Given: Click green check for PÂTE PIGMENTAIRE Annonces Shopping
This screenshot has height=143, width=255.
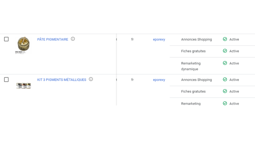Looking at the screenshot, I should click(225, 39).
